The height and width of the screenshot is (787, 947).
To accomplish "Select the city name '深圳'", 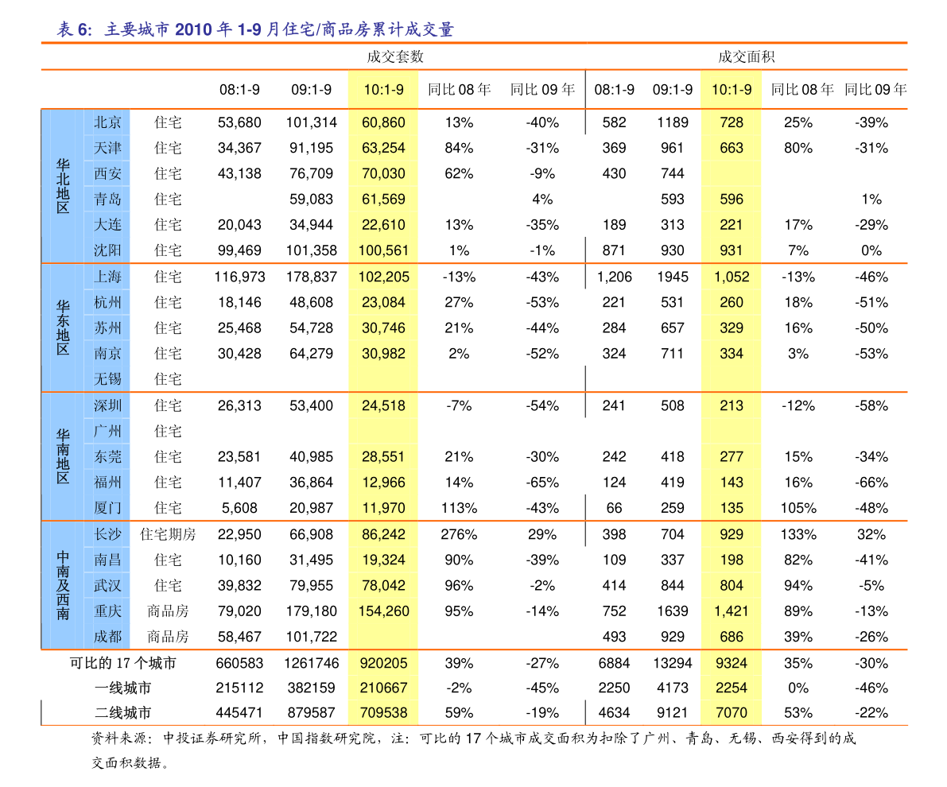I will pos(107,406).
